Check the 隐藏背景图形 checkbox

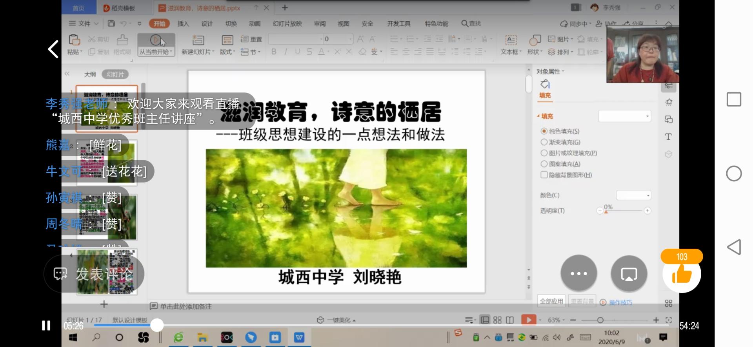pyautogui.click(x=544, y=175)
